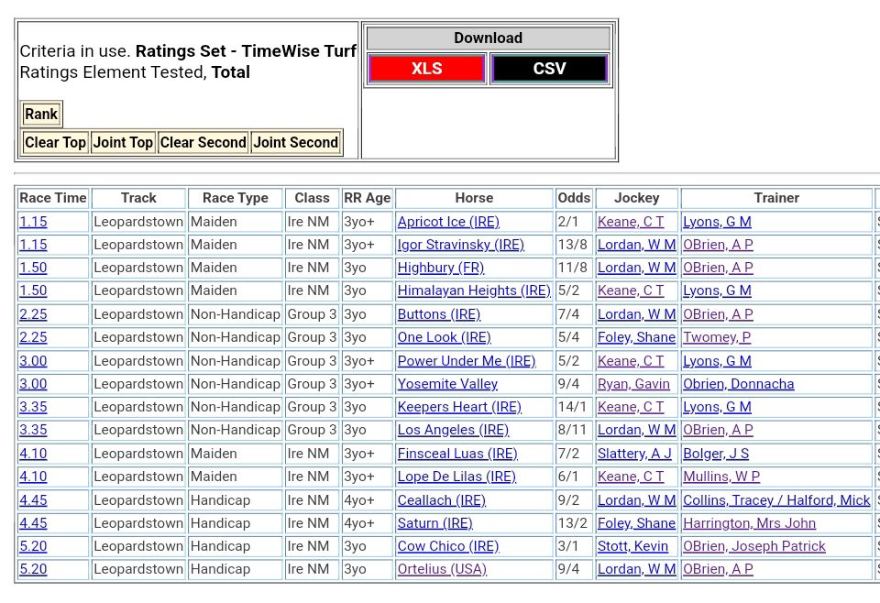Download the ratings as XLS
This screenshot has height=603, width=880.
(426, 69)
